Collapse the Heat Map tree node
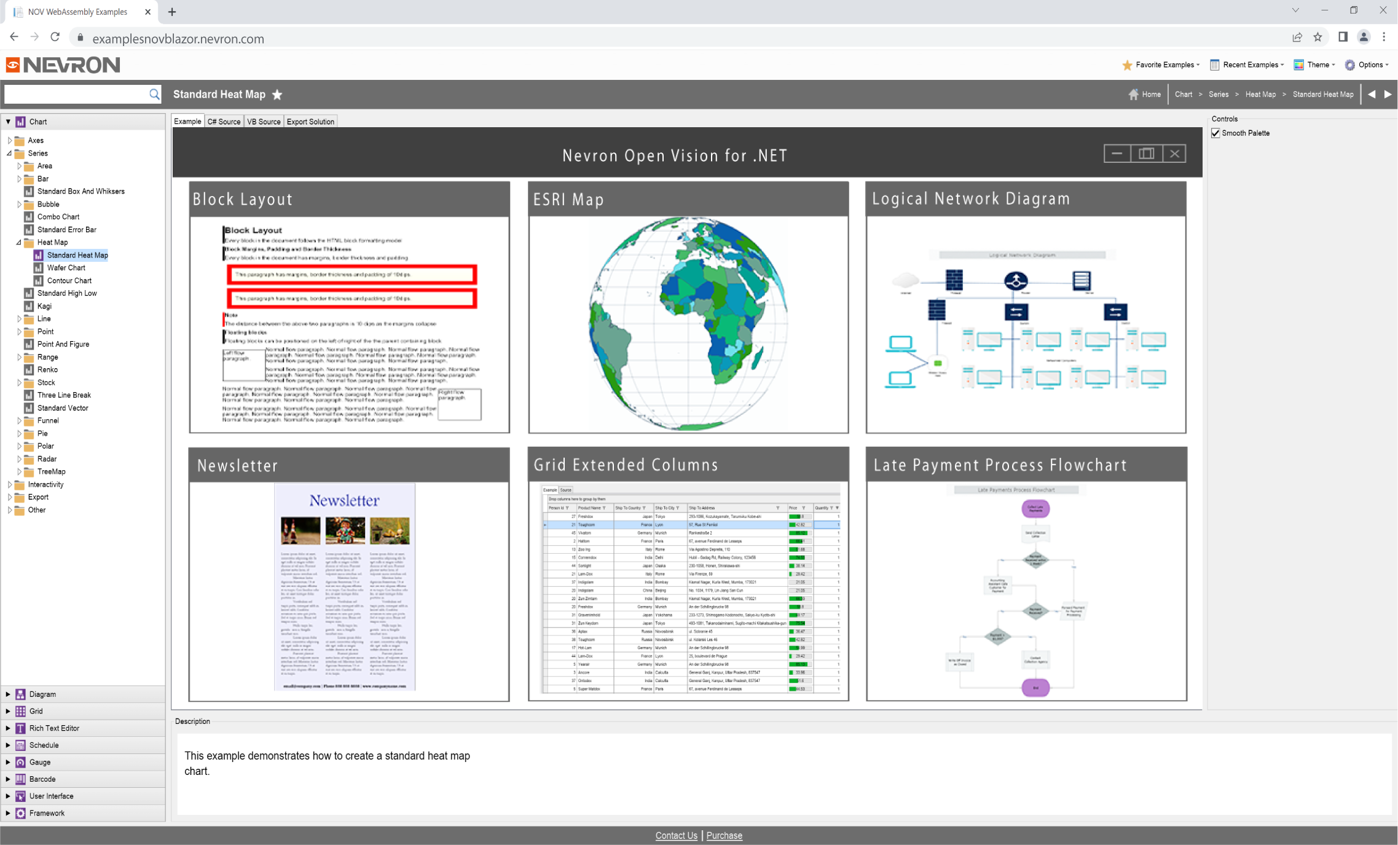 [19, 242]
